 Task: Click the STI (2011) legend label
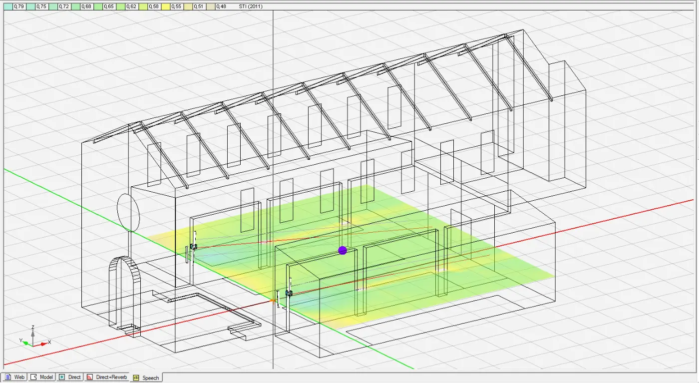tap(251, 6)
